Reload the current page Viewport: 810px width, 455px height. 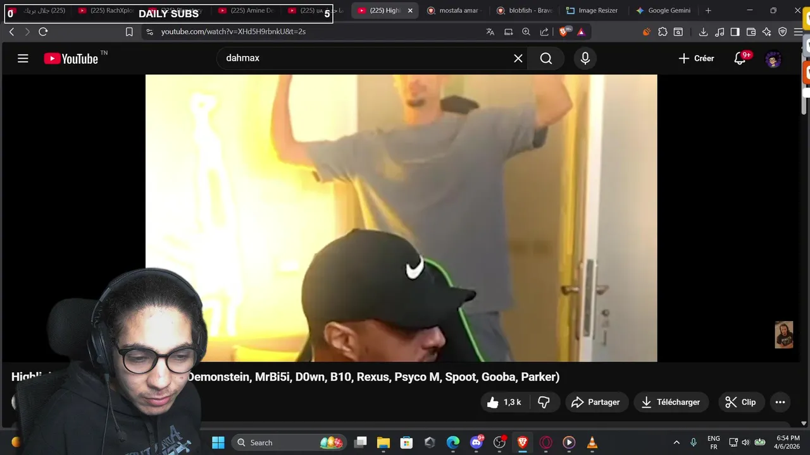[43, 32]
